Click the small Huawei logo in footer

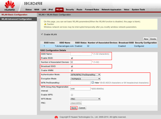tap(56, 117)
